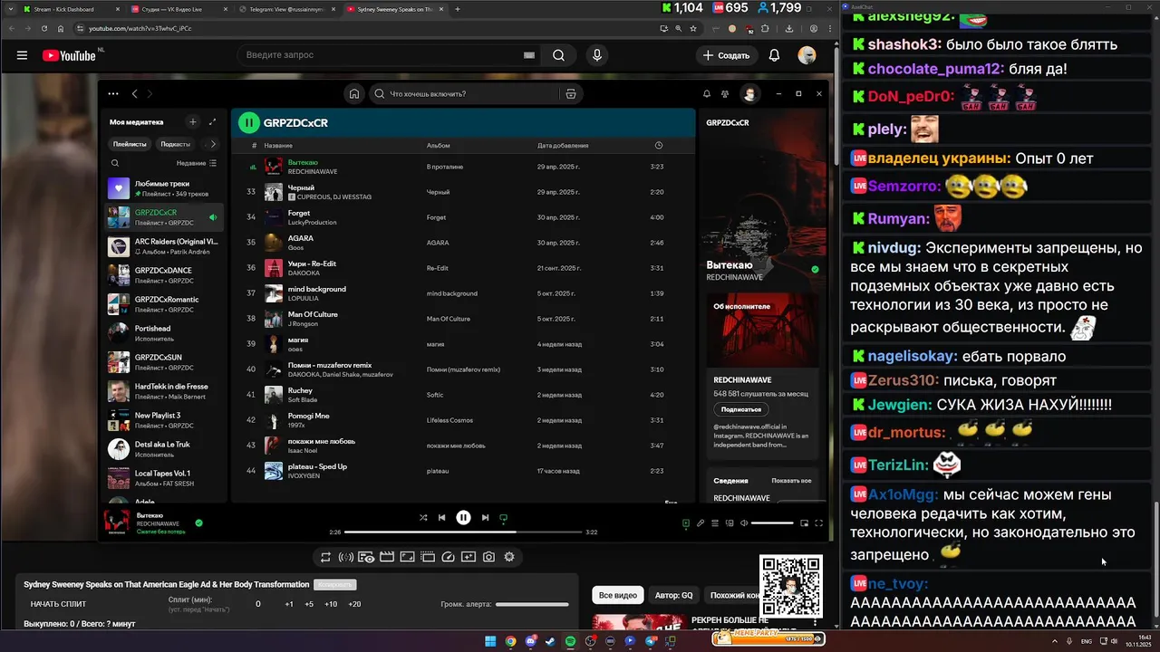Skip to previous track in Spotify
The height and width of the screenshot is (652, 1160).
tap(441, 517)
